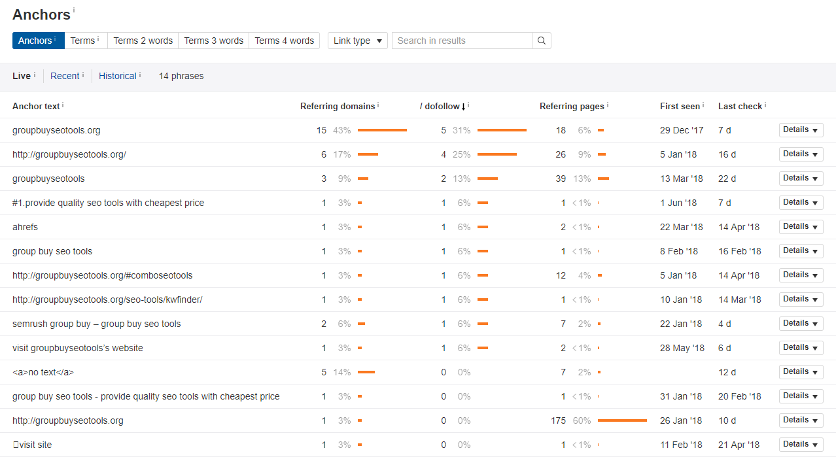
Task: Click anchor text visit site
Action: [x=32, y=445]
